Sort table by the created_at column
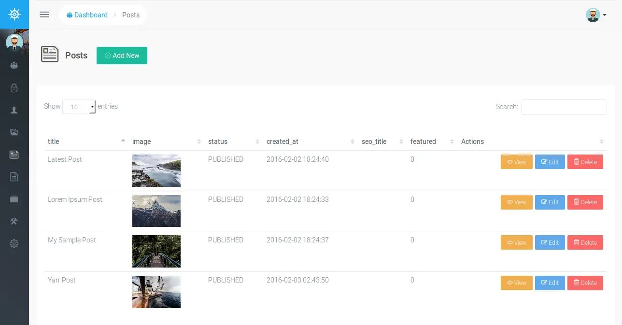Image resolution: width=622 pixels, height=325 pixels. pyautogui.click(x=309, y=141)
